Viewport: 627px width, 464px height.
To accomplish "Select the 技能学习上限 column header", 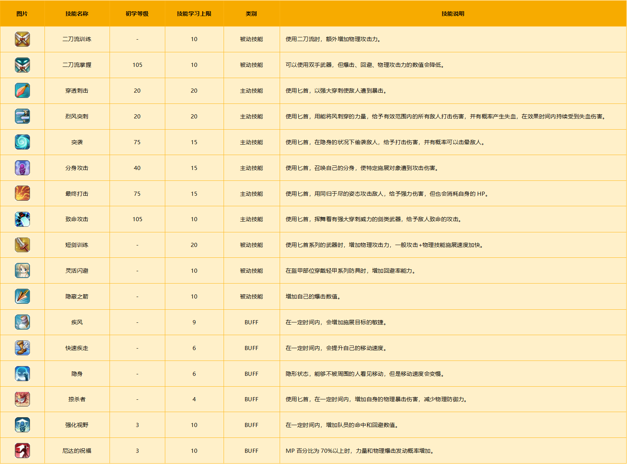I will (194, 14).
